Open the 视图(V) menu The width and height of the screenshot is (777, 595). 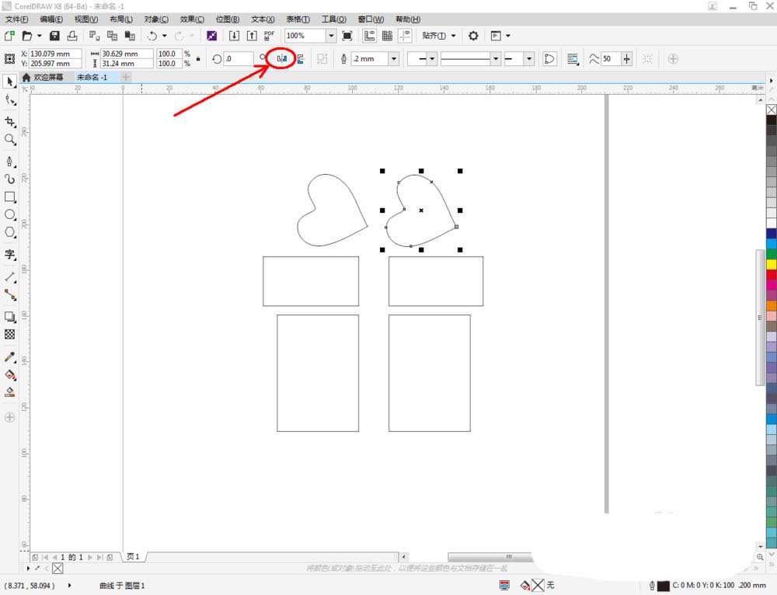86,19
